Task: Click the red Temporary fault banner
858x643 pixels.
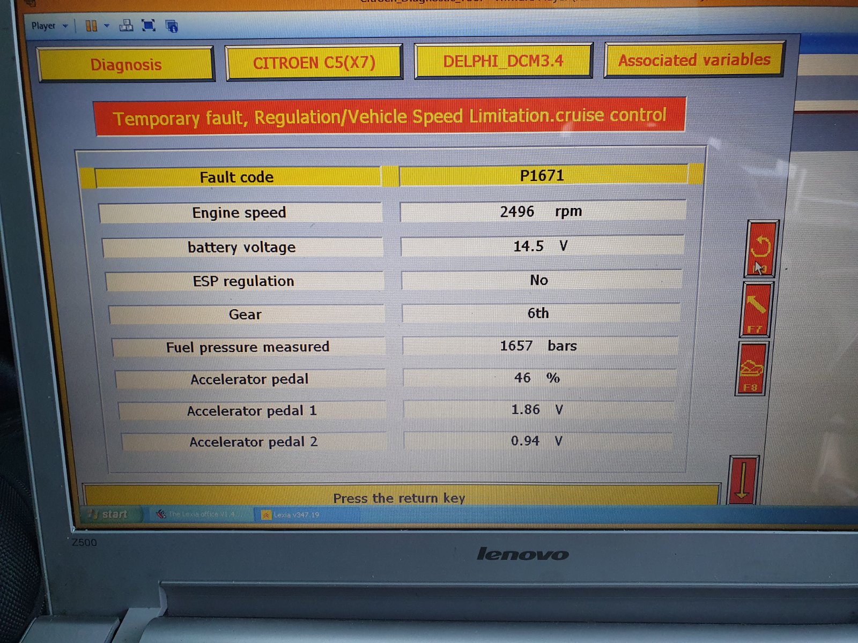Action: tap(390, 116)
